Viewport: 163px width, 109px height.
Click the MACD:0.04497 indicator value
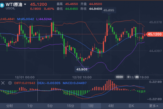point(75,83)
